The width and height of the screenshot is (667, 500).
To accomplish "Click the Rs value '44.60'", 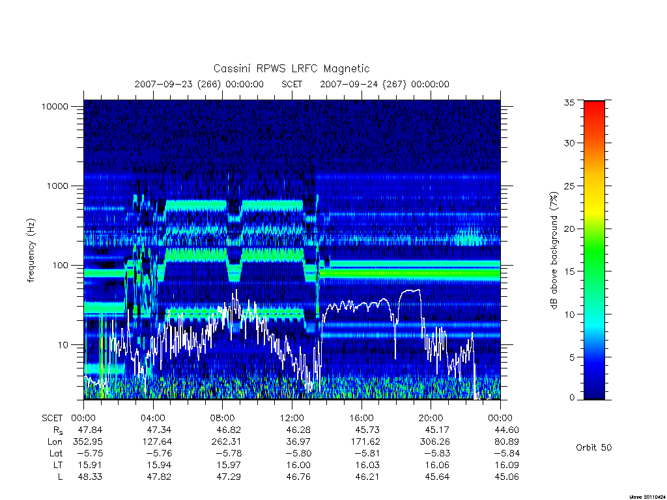I will pyautogui.click(x=507, y=430).
